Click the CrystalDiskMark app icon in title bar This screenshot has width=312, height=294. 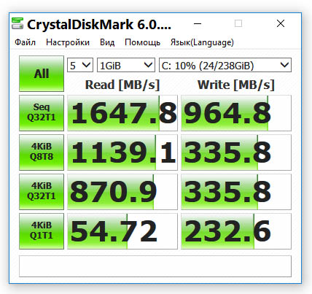[17, 23]
